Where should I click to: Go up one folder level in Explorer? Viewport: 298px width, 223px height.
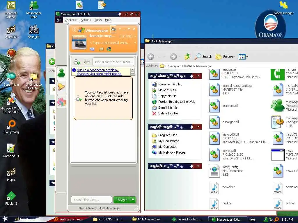tap(187, 57)
